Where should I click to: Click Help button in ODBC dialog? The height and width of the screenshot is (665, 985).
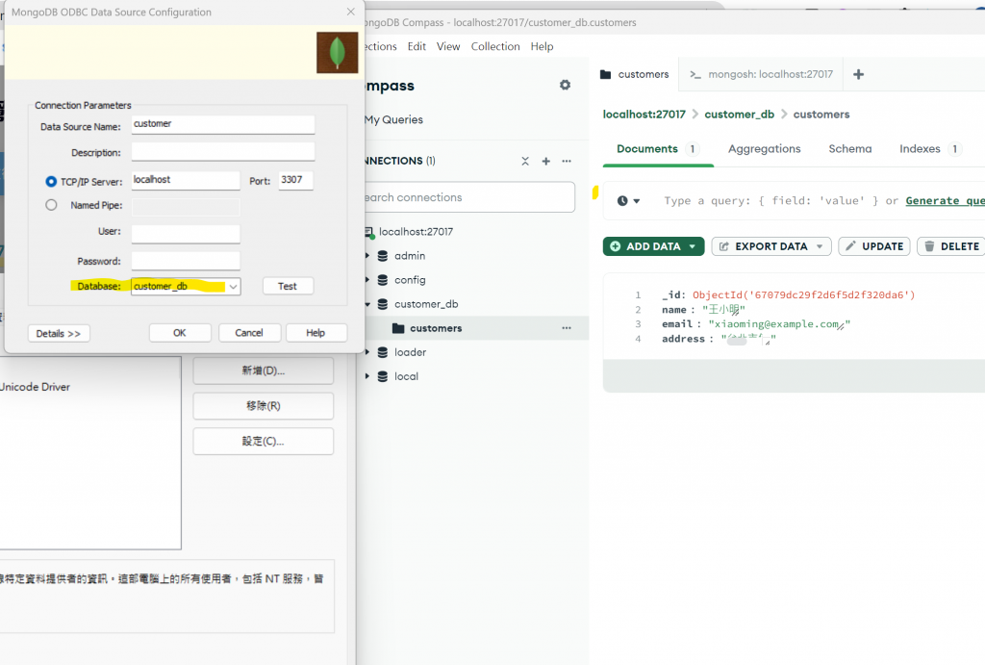(x=316, y=333)
